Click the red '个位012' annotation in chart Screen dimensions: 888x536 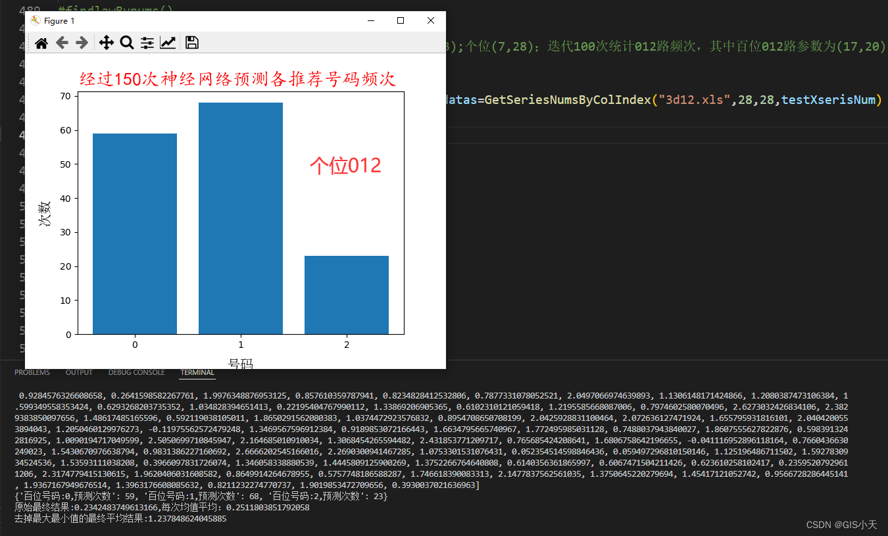coord(345,165)
